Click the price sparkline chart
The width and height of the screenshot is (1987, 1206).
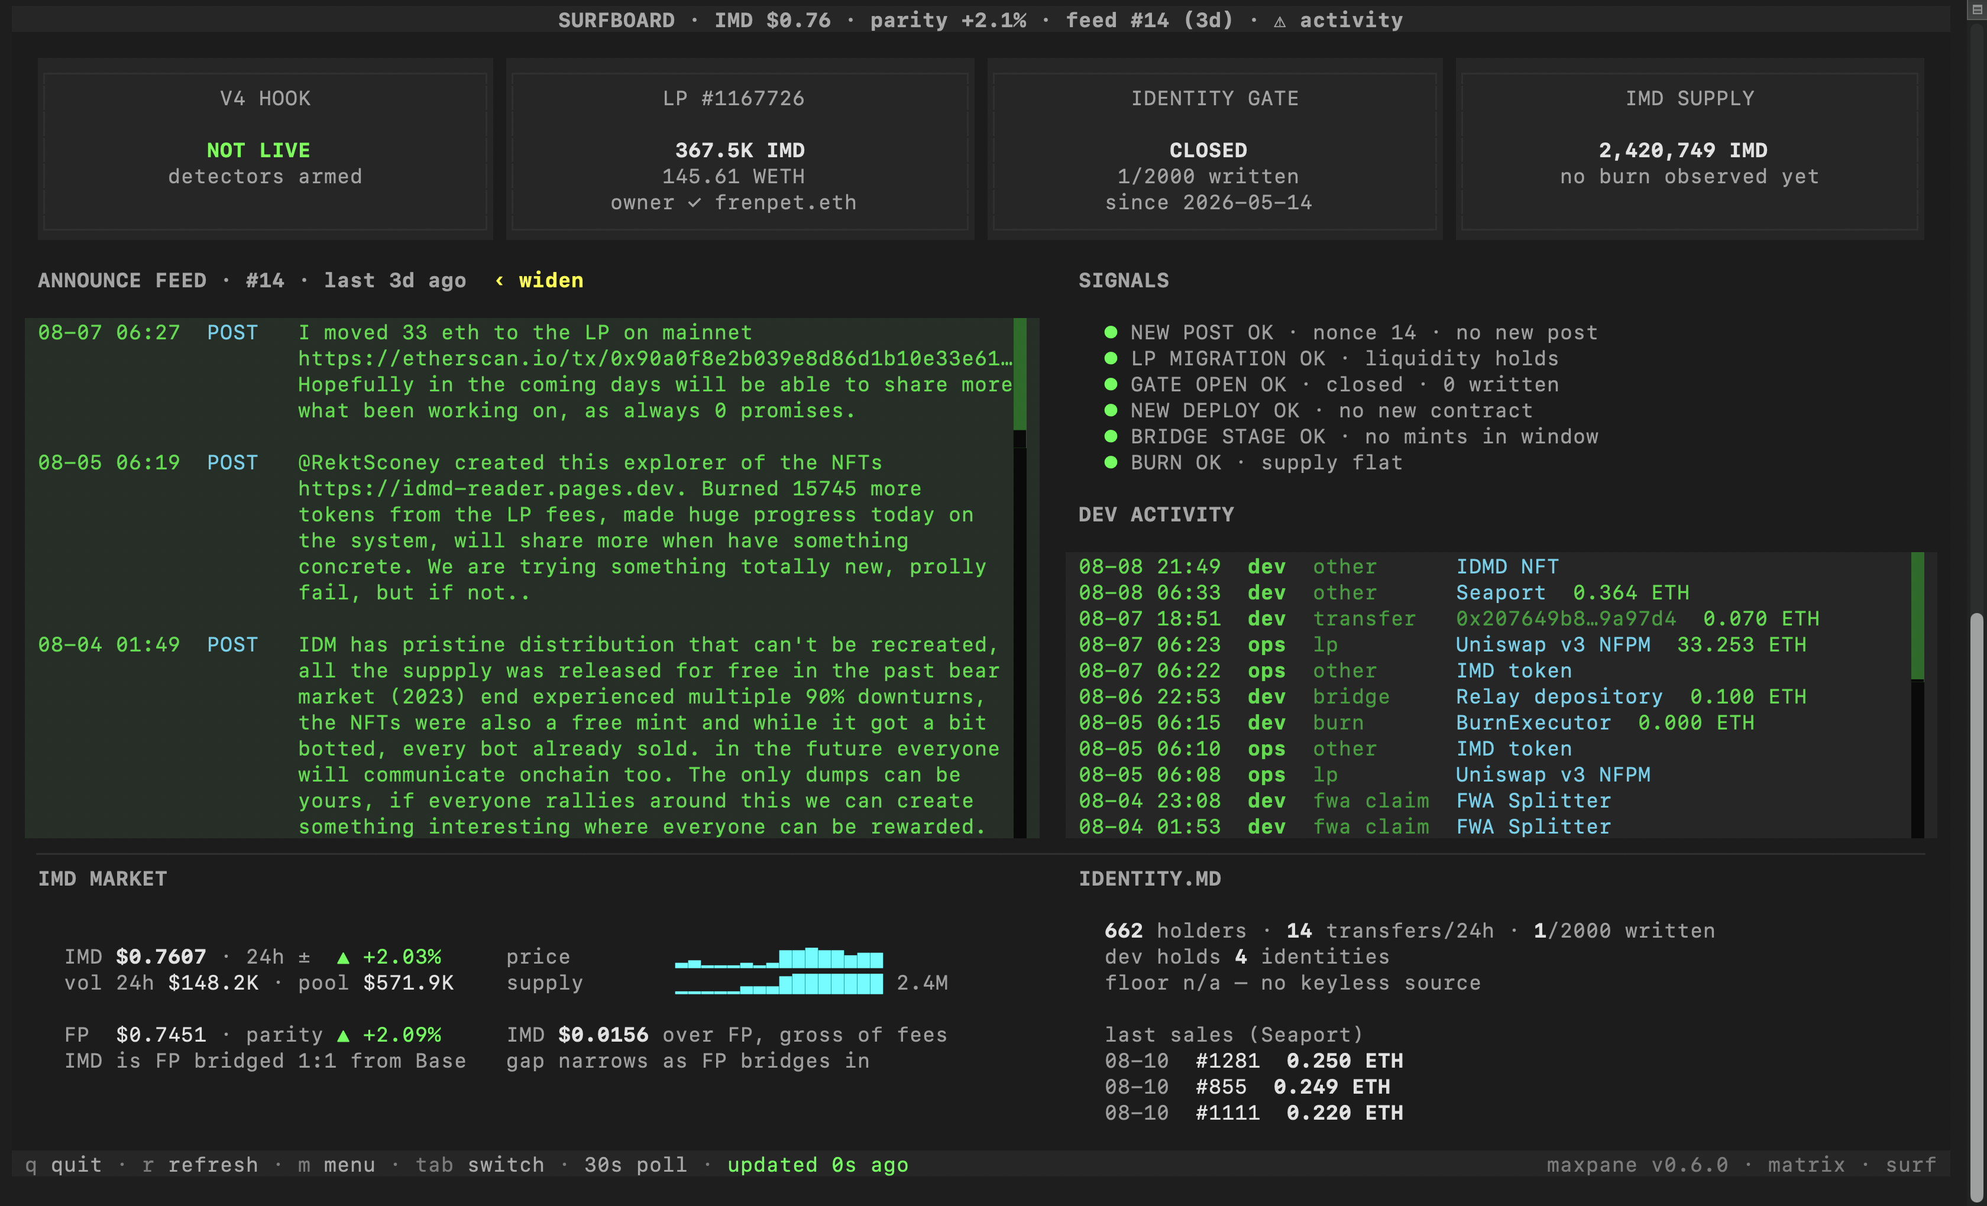pyautogui.click(x=778, y=958)
